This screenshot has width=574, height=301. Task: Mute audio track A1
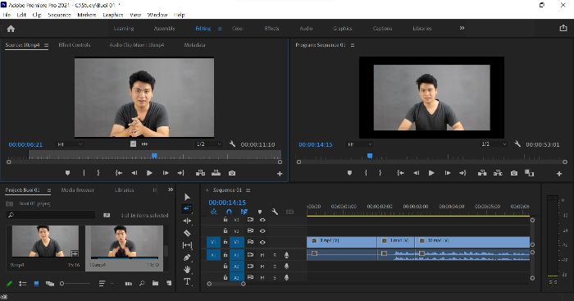pyautogui.click(x=262, y=255)
